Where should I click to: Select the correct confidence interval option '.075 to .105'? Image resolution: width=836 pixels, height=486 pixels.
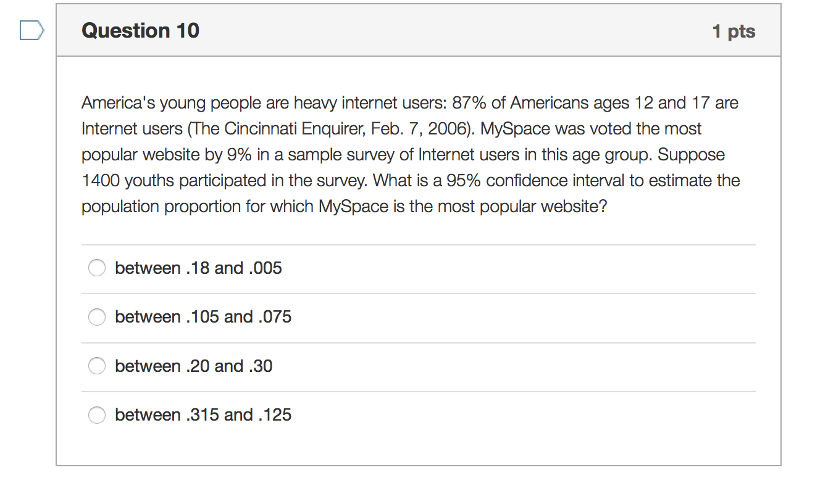(x=97, y=316)
